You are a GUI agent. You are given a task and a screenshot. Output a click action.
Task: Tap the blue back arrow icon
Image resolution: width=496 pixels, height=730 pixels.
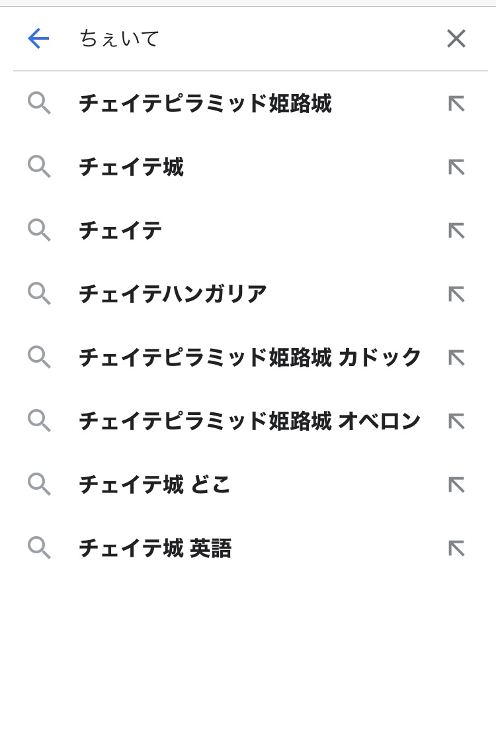click(38, 39)
